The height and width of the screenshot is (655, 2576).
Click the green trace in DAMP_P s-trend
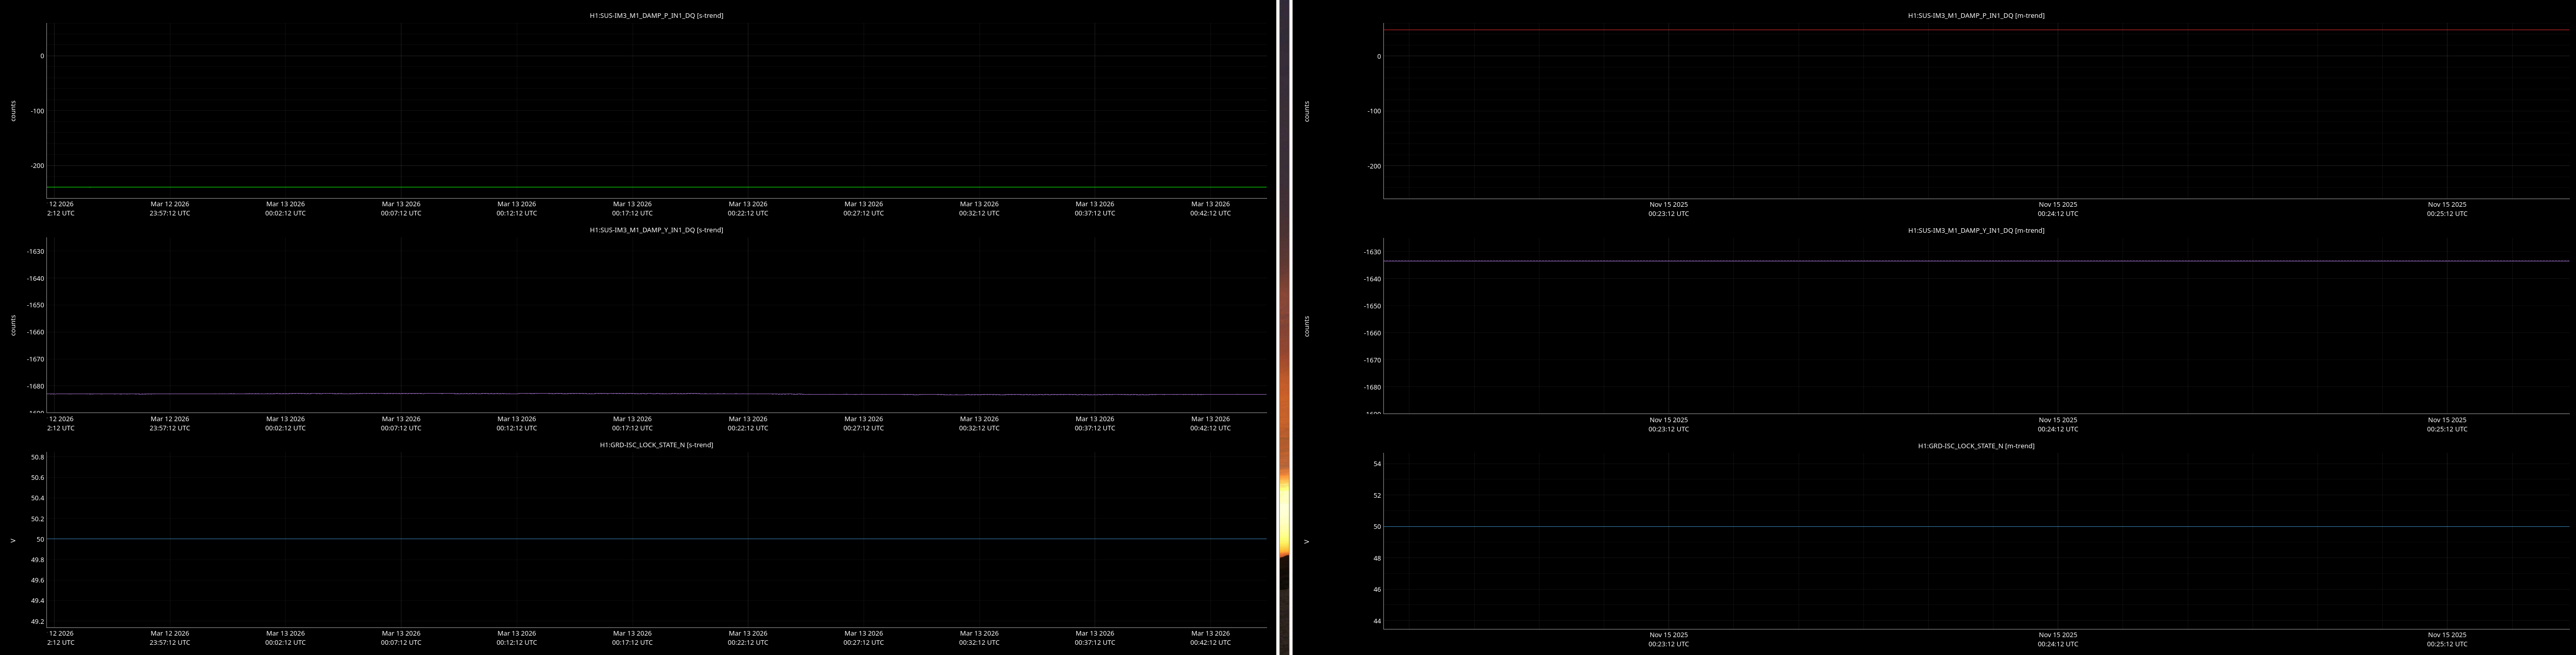point(656,187)
